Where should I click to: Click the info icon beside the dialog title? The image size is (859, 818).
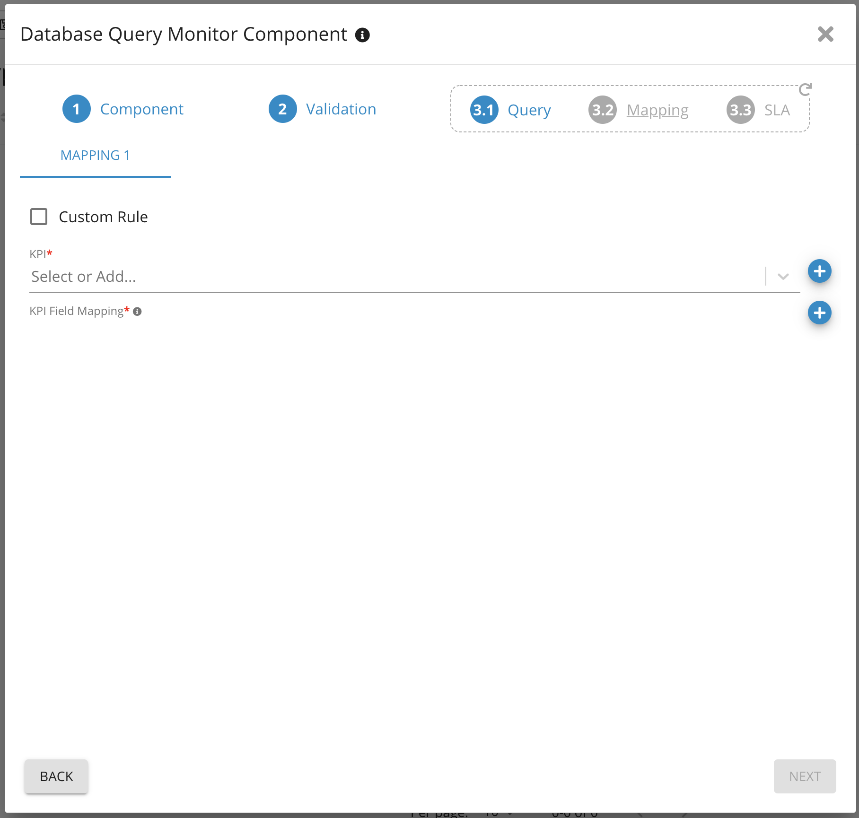pyautogui.click(x=362, y=35)
